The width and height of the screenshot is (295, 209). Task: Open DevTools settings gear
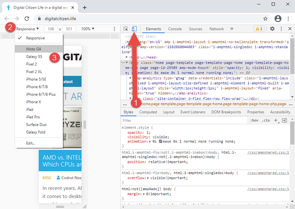pyautogui.click(x=272, y=29)
